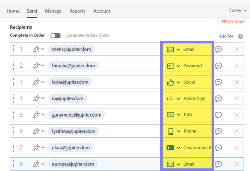Click the Email envelope icon for europa@jupiter.dom
Image resolution: width=250 pixels, height=171 pixels.
tap(170, 164)
